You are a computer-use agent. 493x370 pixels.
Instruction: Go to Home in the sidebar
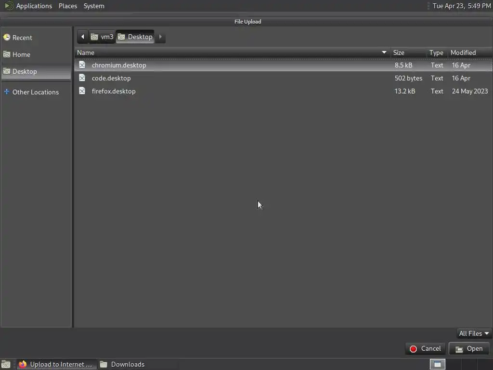[x=36, y=54]
